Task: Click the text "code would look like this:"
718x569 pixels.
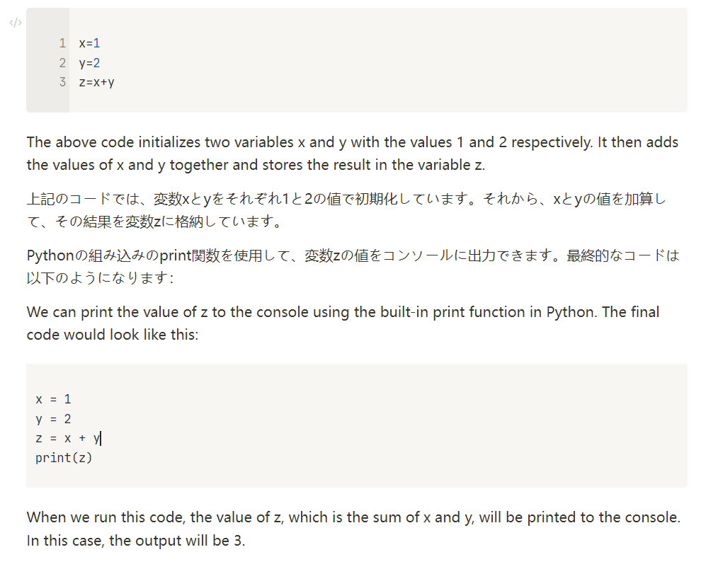Action: coord(113,335)
